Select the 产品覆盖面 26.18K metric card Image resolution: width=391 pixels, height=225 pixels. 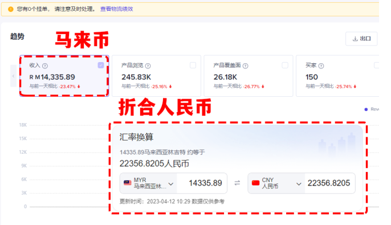[x=249, y=76]
